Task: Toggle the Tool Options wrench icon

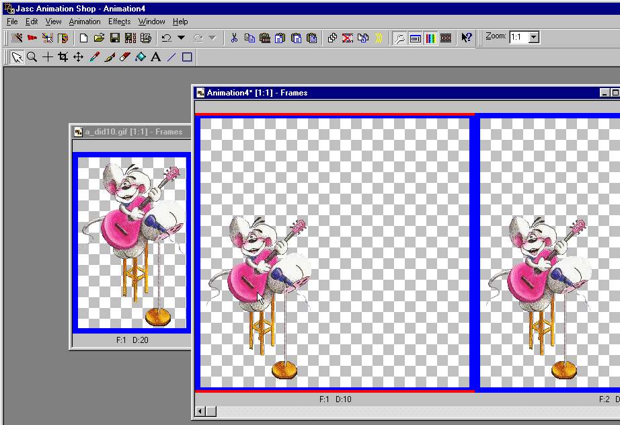Action: click(x=399, y=38)
